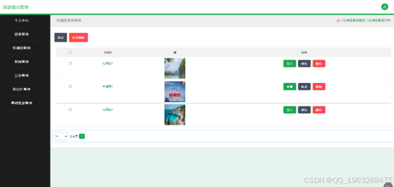Click 修改 for the lake landscape row

tap(304, 64)
